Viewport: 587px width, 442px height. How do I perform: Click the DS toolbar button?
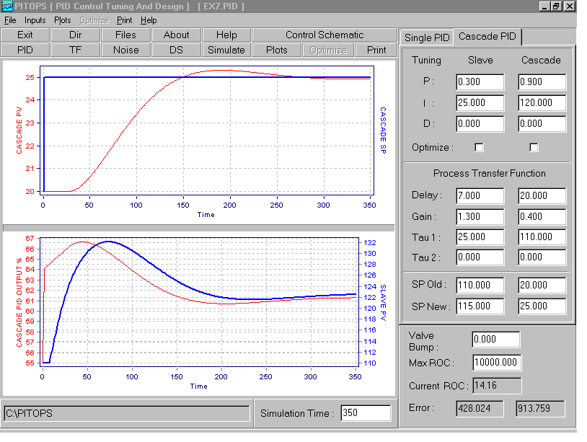(176, 50)
